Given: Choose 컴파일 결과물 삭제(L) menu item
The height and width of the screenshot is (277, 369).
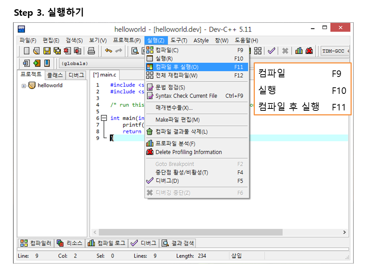Looking at the screenshot, I should pos(197,132).
